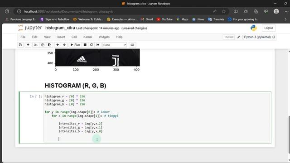Click the code cell editor area
Screen dimensions: 290x163
point(157,118)
